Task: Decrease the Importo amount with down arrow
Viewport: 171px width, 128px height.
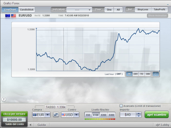Action: point(139,116)
